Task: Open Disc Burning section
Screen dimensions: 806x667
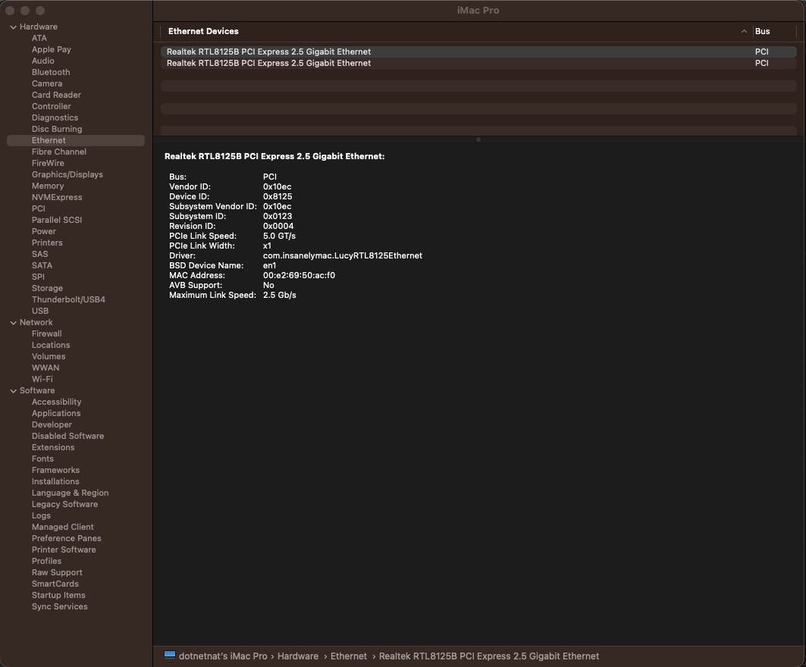Action: point(57,129)
